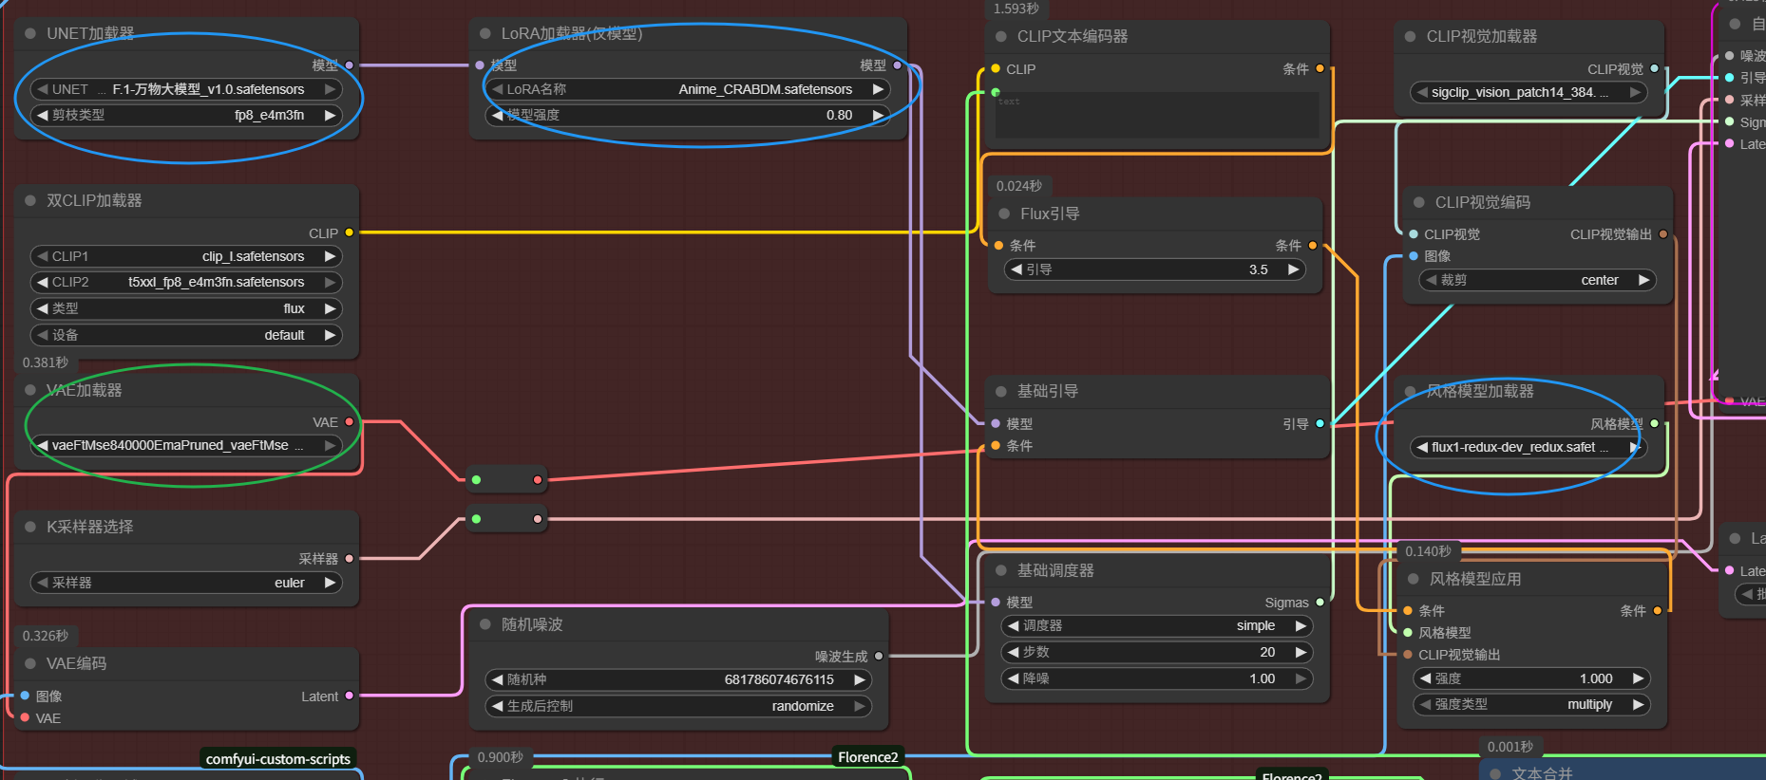The image size is (1766, 780).
Task: Click the CLIP文本编码器 text input box
Action: click(1156, 115)
